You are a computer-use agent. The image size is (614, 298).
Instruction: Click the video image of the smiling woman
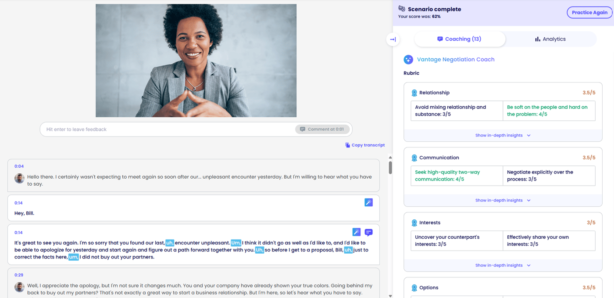pyautogui.click(x=196, y=61)
